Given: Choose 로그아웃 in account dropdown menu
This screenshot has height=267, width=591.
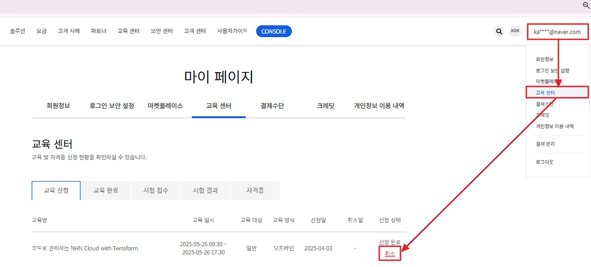Looking at the screenshot, I should (x=544, y=162).
